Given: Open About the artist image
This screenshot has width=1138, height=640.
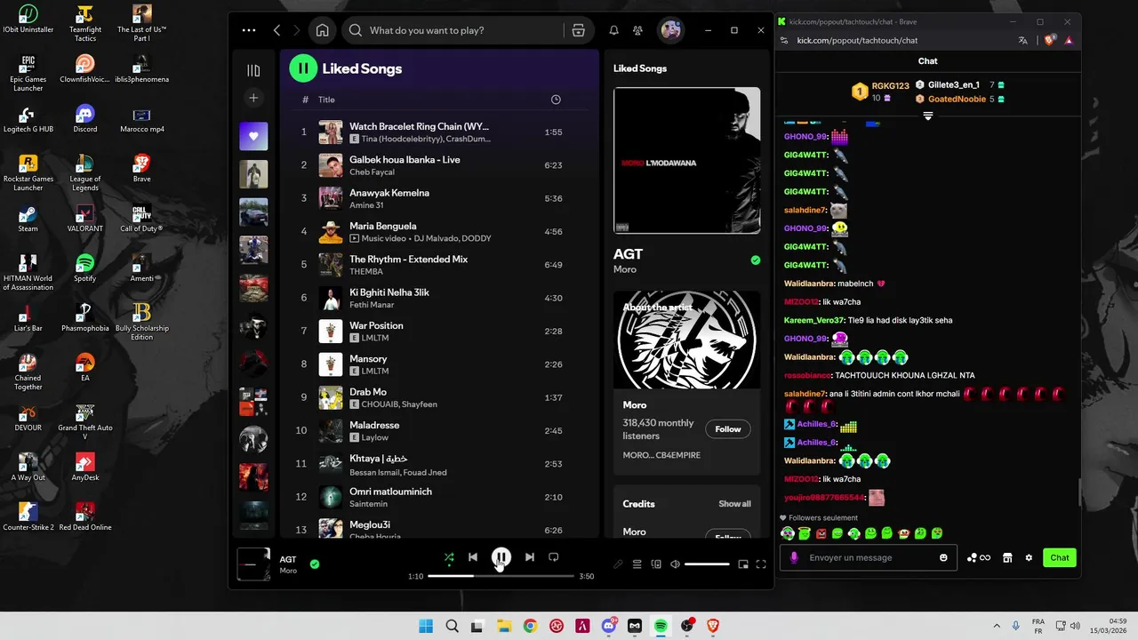Looking at the screenshot, I should coord(686,340).
